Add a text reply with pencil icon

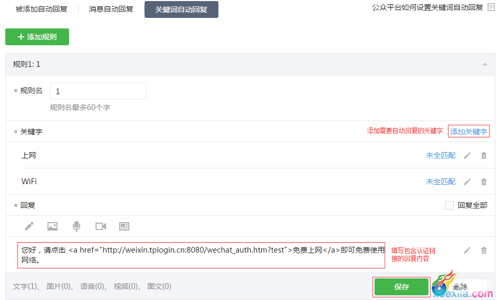pos(29,226)
